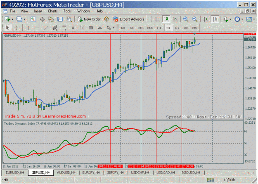Select the Trendline drawing tool
Screen dimensions: 258x184
46,28
